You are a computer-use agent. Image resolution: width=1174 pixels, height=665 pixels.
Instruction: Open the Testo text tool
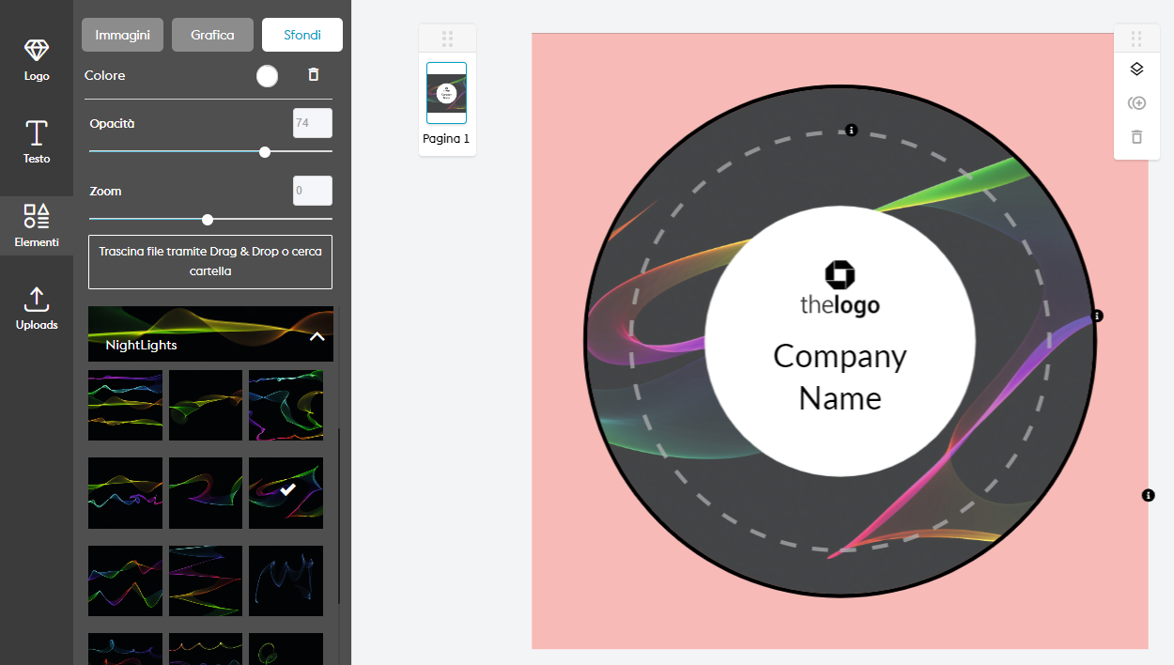(x=37, y=142)
